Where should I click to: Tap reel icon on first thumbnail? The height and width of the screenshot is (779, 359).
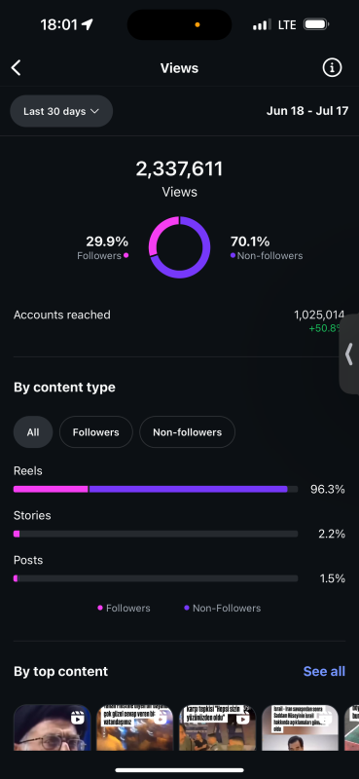coord(77,718)
